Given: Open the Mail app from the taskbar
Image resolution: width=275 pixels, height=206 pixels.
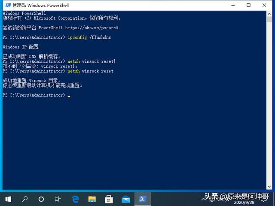Looking at the screenshot, I should 126,200.
